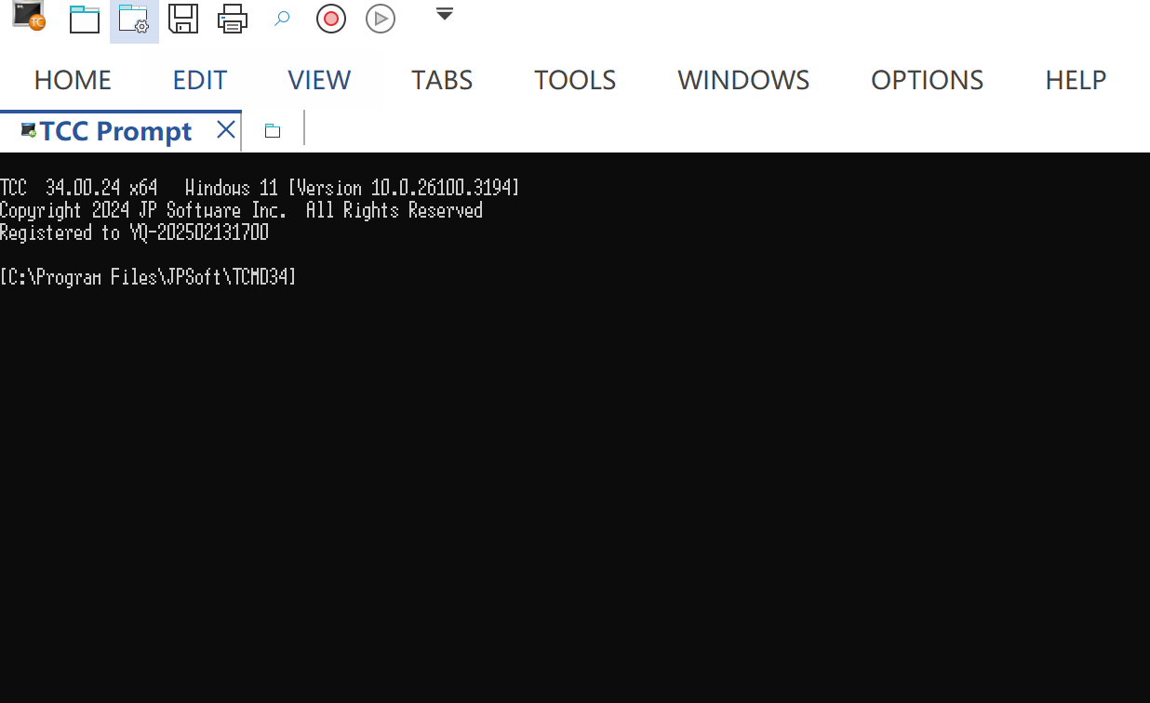The image size is (1150, 703).
Task: Click the configure tab window gear icon
Action: point(134,20)
